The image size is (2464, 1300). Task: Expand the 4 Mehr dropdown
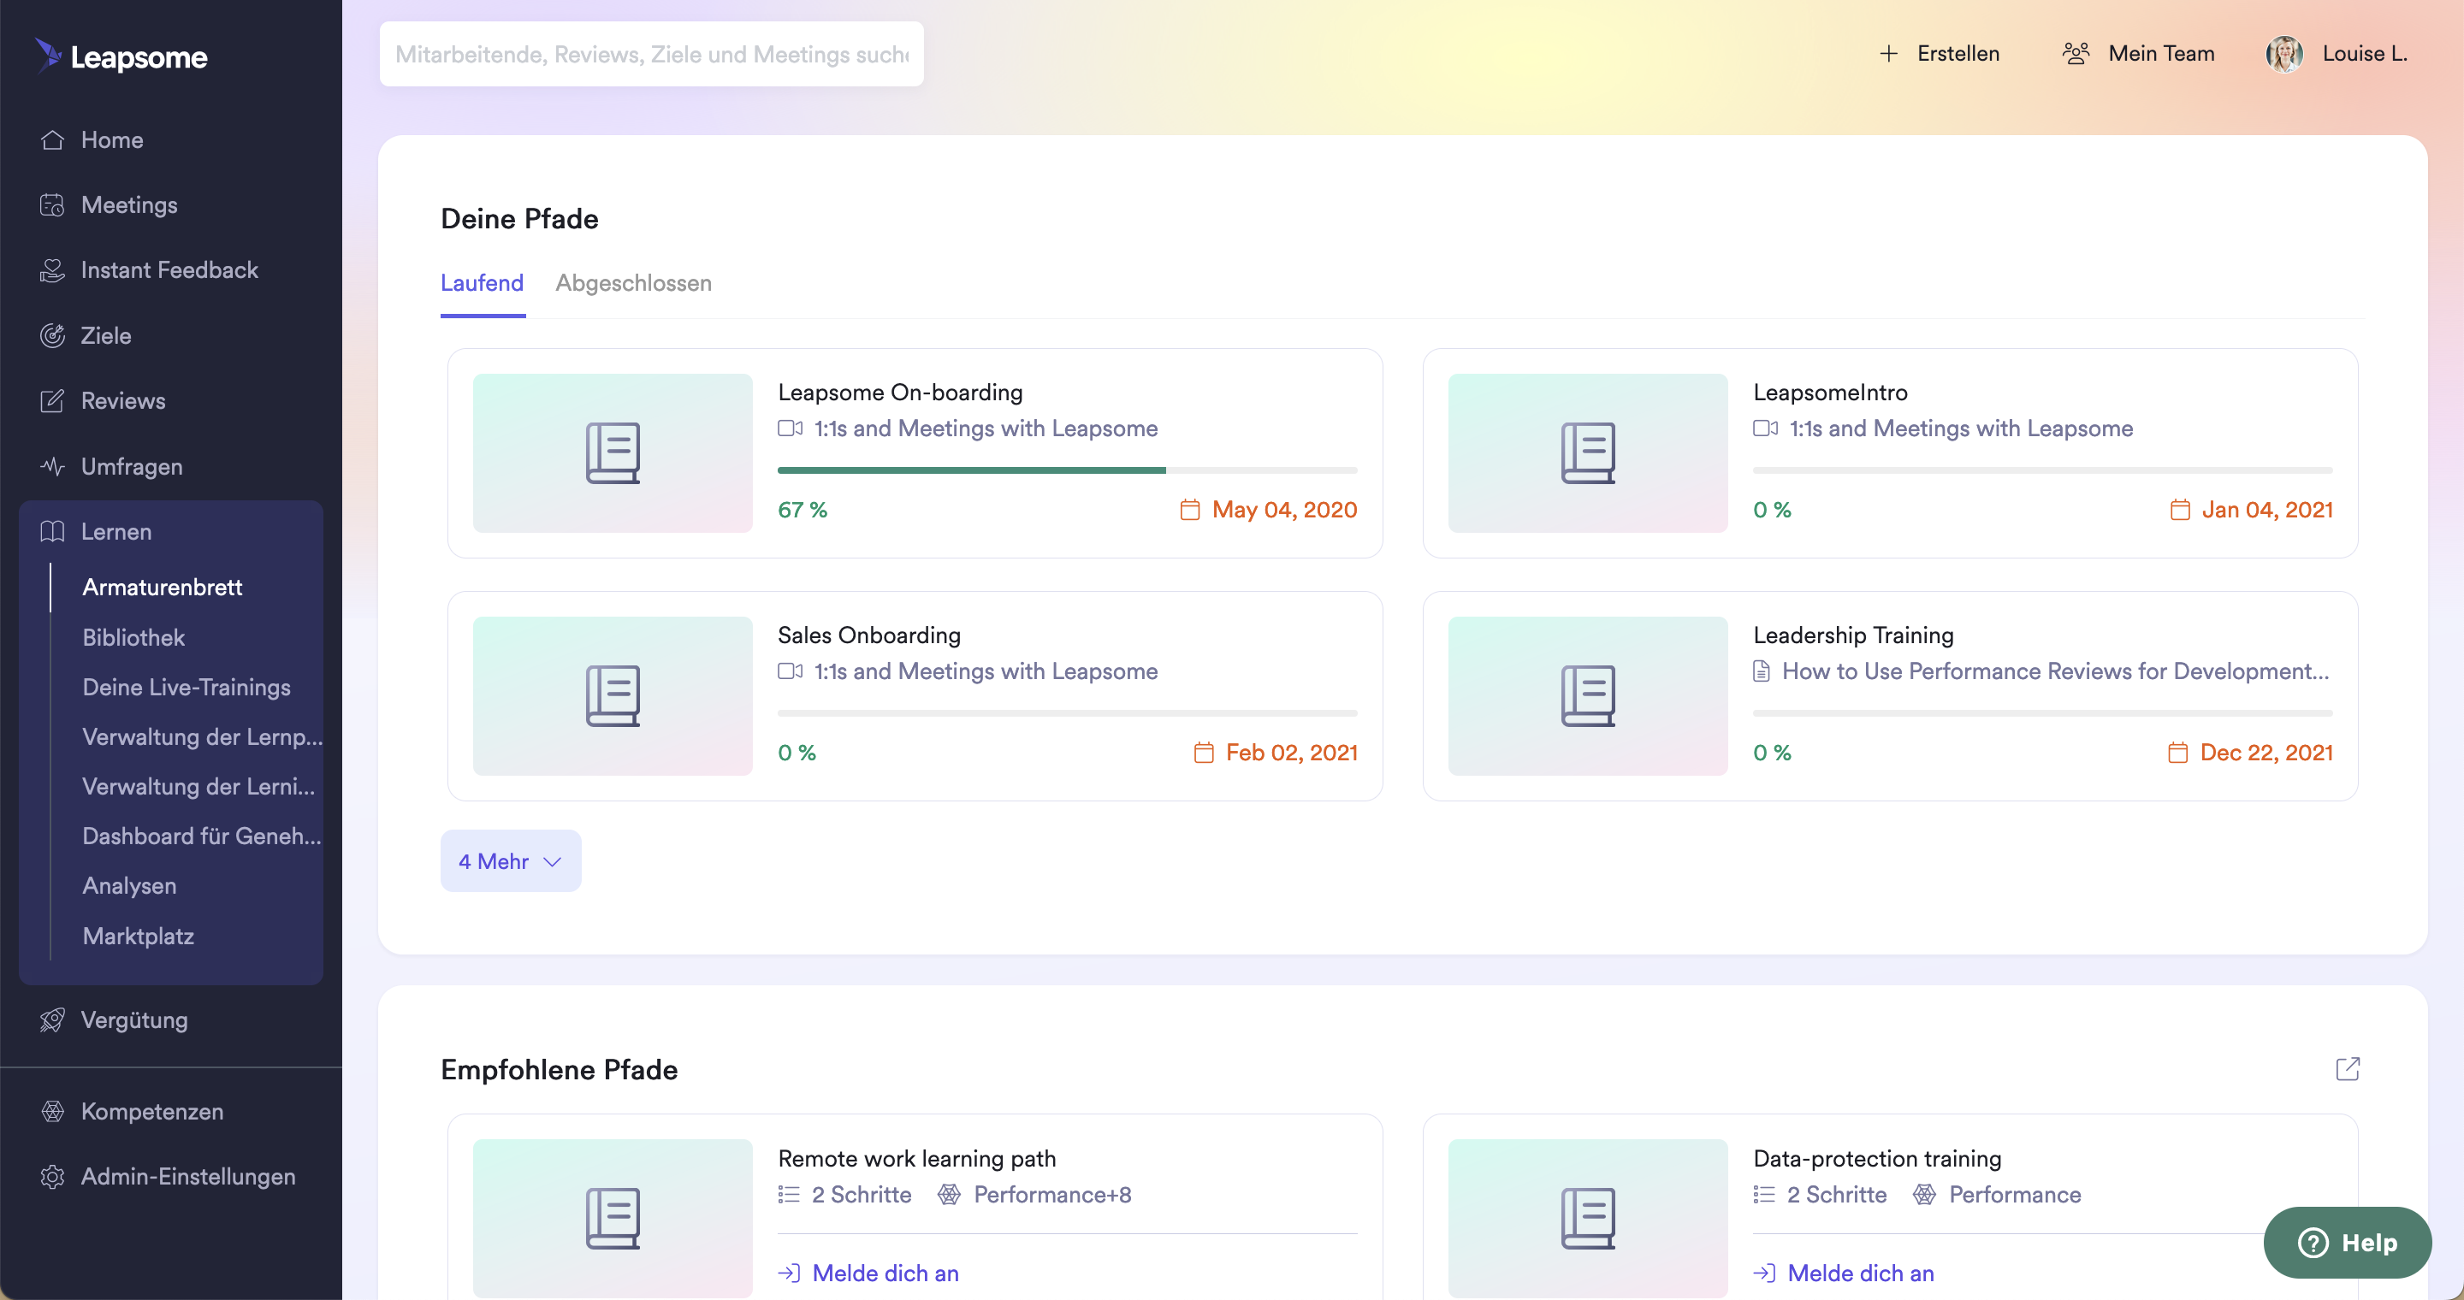click(511, 861)
